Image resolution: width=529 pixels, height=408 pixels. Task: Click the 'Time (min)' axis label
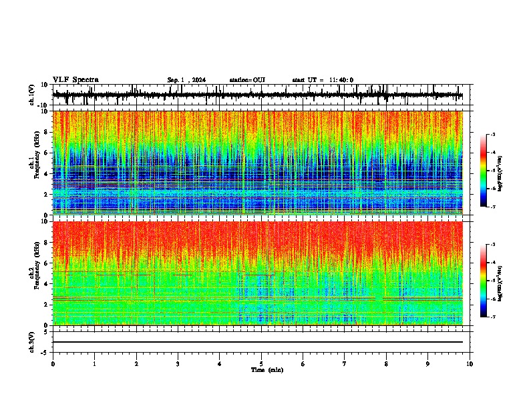267,370
